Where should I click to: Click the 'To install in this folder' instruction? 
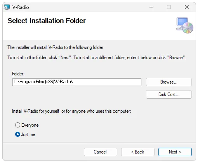pyautogui.click(x=97, y=58)
